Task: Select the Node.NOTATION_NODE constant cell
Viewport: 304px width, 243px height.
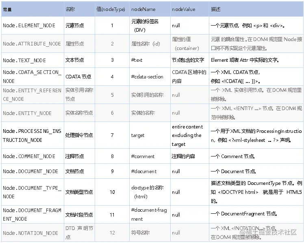Action: (33, 232)
